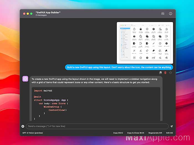Copy the user message with clipboard icon
The image size is (194, 145).
pos(160,72)
